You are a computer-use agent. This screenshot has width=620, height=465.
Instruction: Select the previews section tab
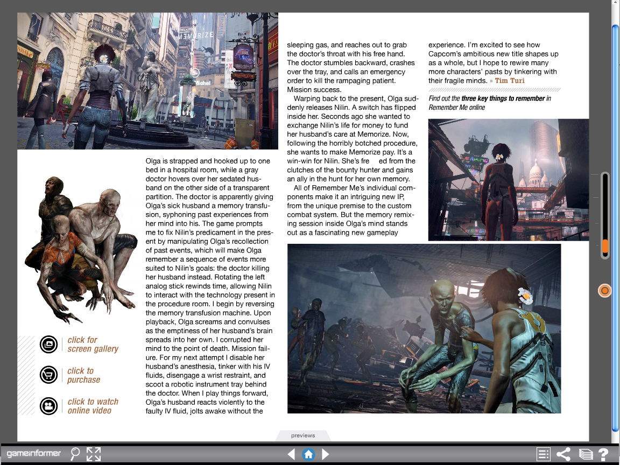[303, 435]
